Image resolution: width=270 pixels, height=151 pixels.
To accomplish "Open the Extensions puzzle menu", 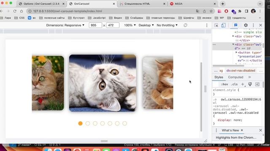I will [x=240, y=11].
